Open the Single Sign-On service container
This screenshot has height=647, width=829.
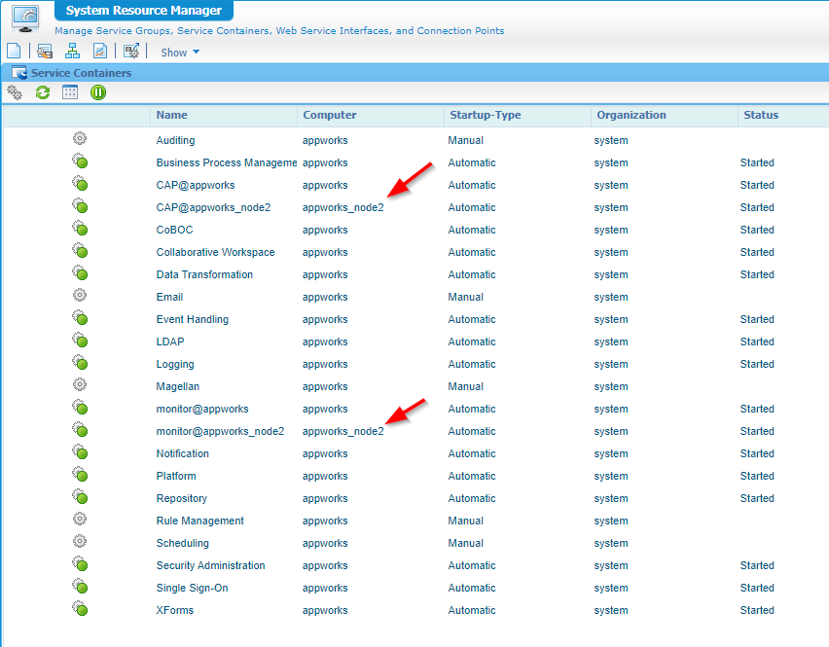click(192, 588)
